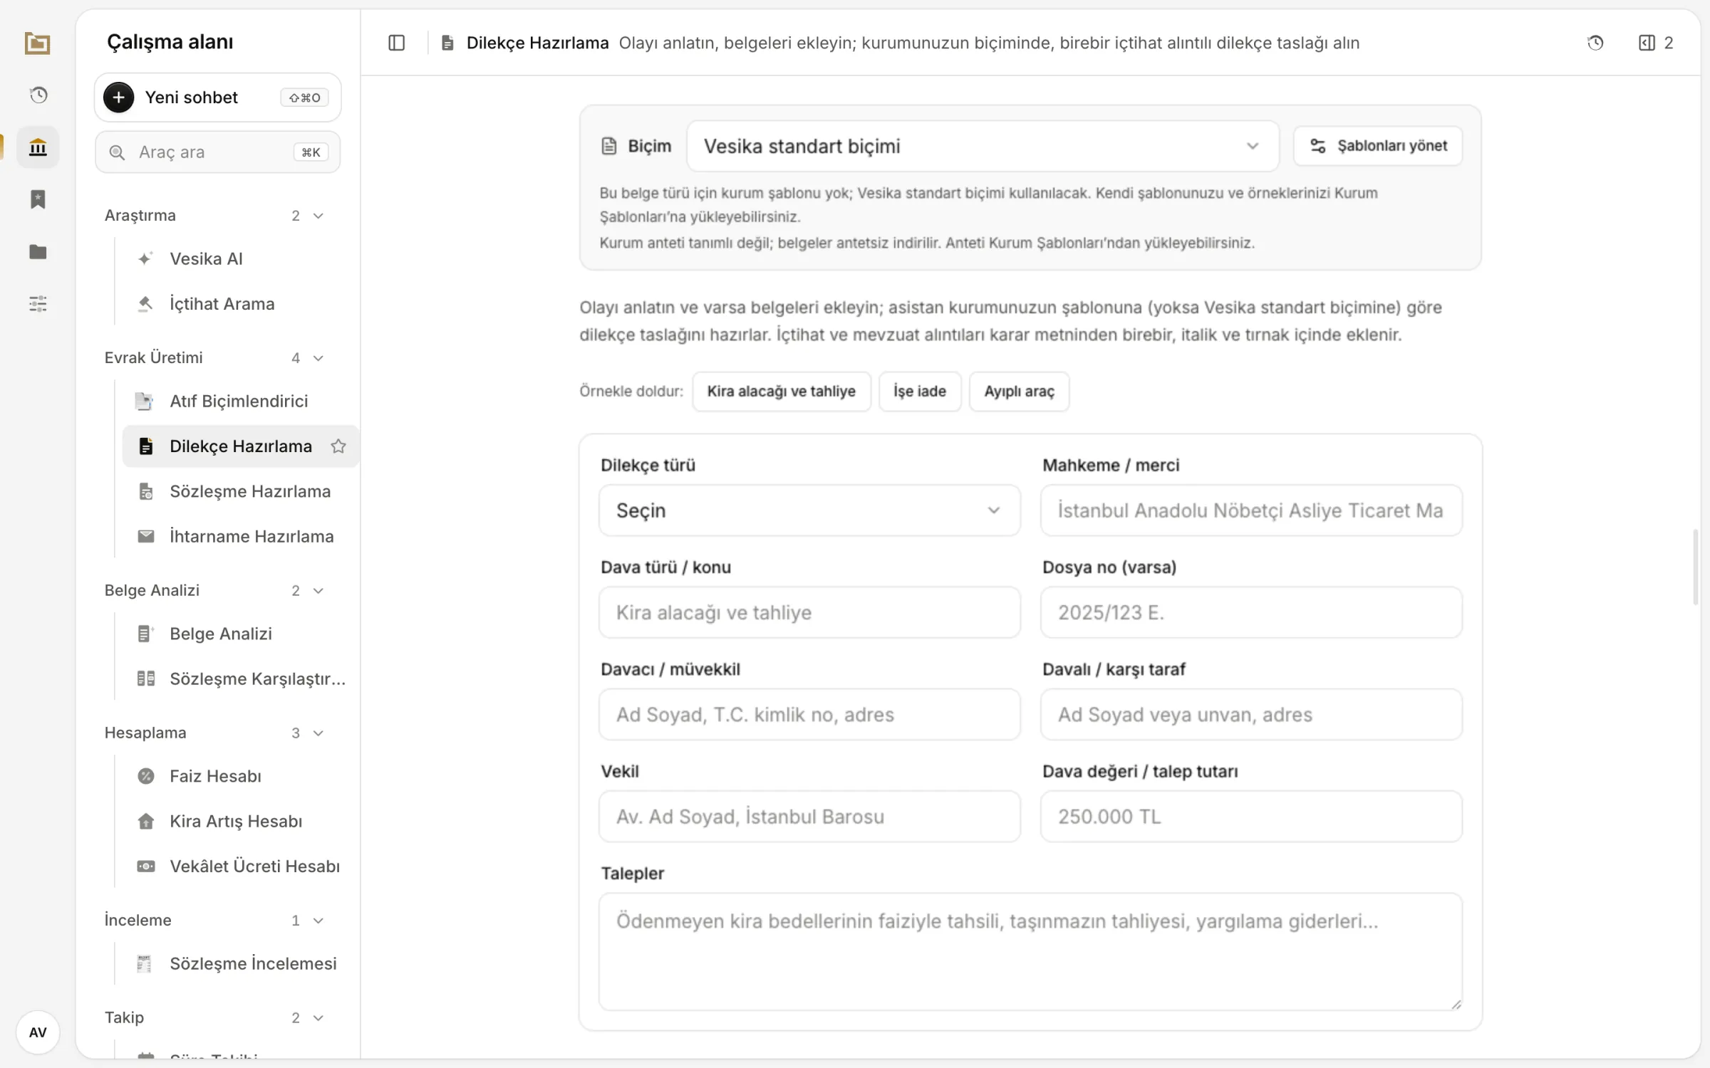Fill example Ayıplı araç
Screen dimensions: 1710x1068
point(1019,392)
